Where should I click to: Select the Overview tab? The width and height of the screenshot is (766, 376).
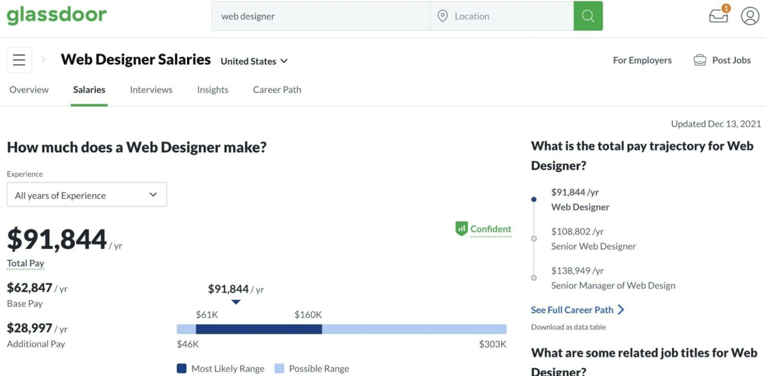(28, 90)
